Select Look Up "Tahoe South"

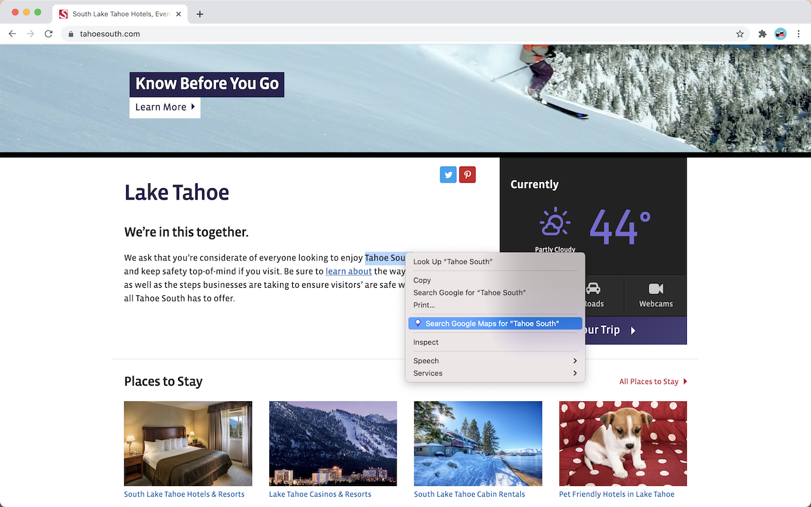(495, 262)
